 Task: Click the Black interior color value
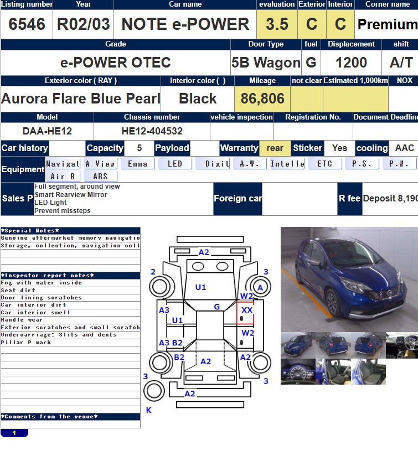198,99
